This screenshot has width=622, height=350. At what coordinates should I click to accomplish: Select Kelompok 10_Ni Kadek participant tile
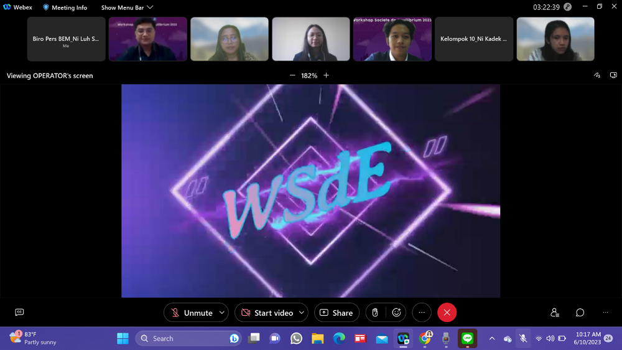coord(473,39)
